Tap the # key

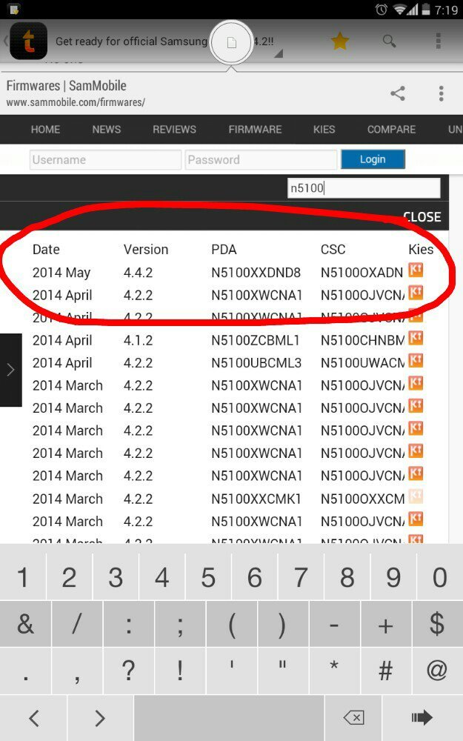click(386, 671)
